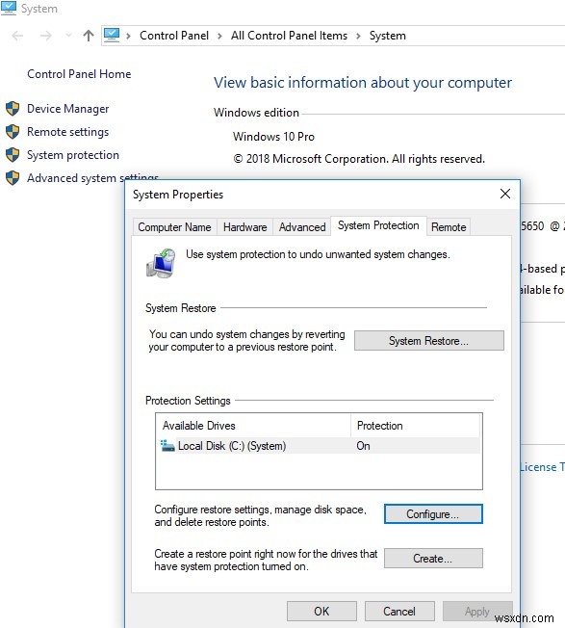Select System Protection tab
Screen dimensions: 565x628
(x=378, y=225)
